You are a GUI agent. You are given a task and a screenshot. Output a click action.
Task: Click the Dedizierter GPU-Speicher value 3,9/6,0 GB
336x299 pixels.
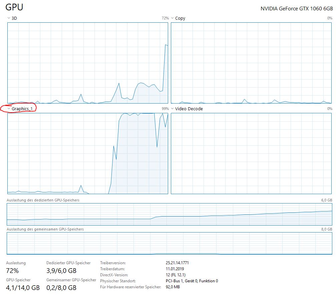click(x=62, y=271)
